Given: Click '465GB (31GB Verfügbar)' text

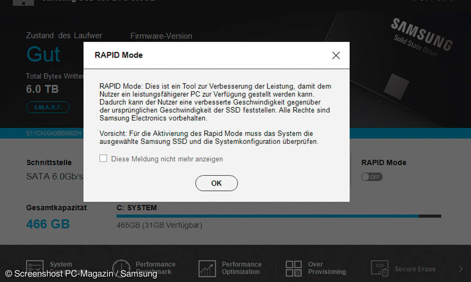Looking at the screenshot, I should [159, 226].
